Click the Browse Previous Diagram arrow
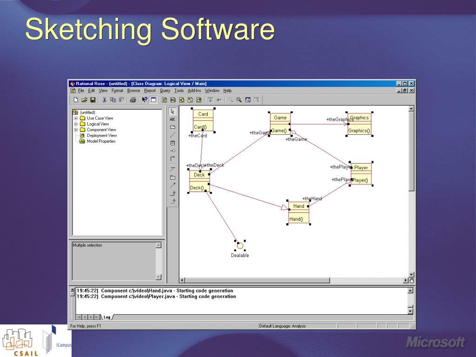This screenshot has width=476, height=357. point(219,100)
